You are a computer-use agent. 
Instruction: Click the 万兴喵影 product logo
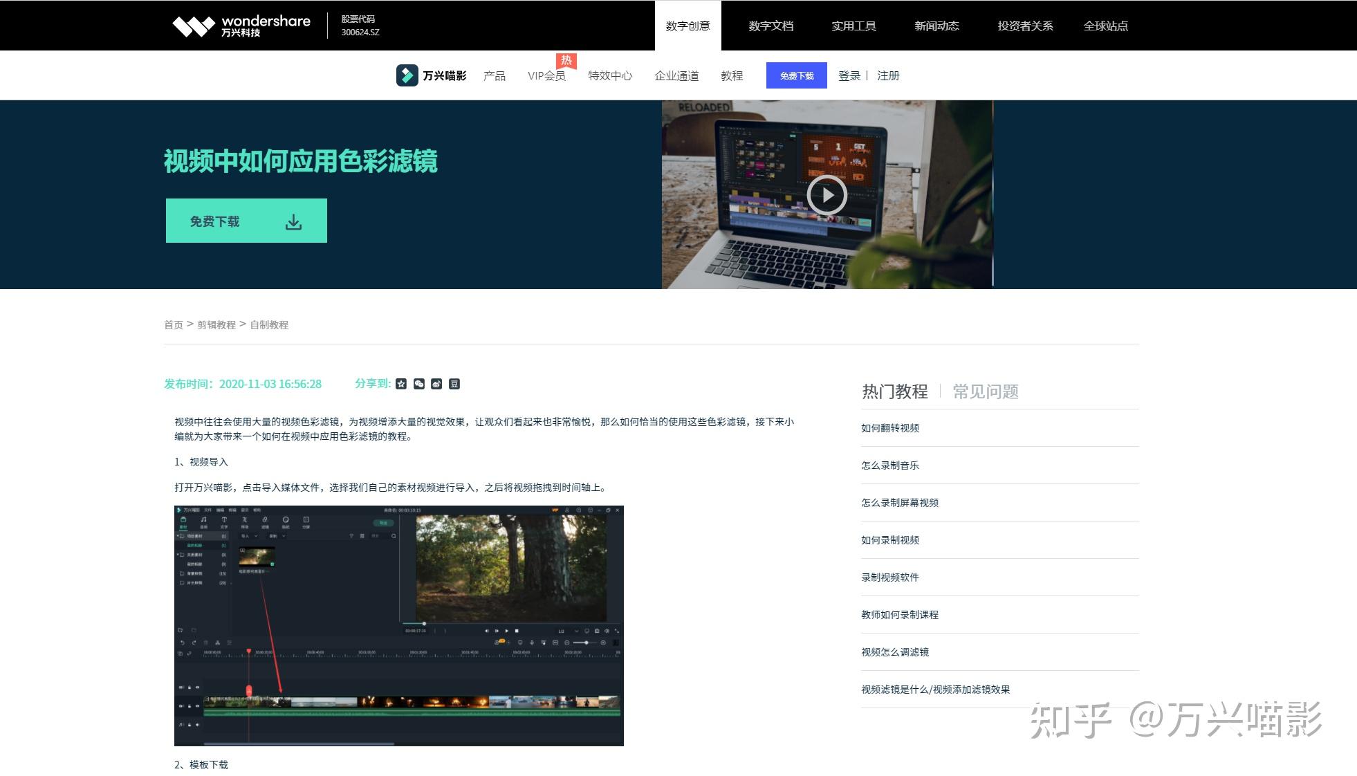pyautogui.click(x=432, y=75)
